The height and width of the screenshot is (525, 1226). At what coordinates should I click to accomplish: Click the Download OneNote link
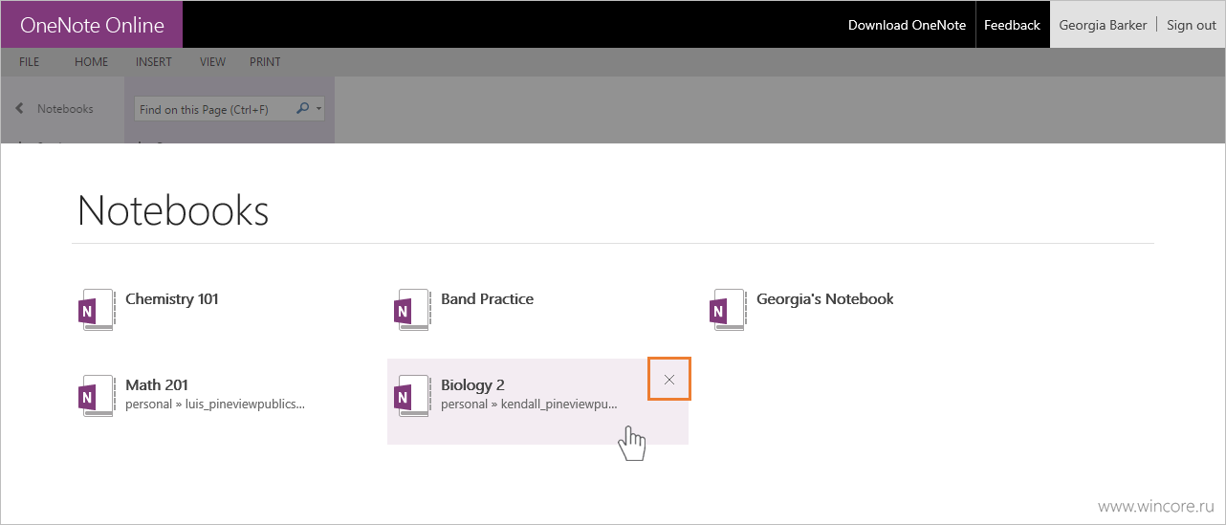(x=907, y=25)
